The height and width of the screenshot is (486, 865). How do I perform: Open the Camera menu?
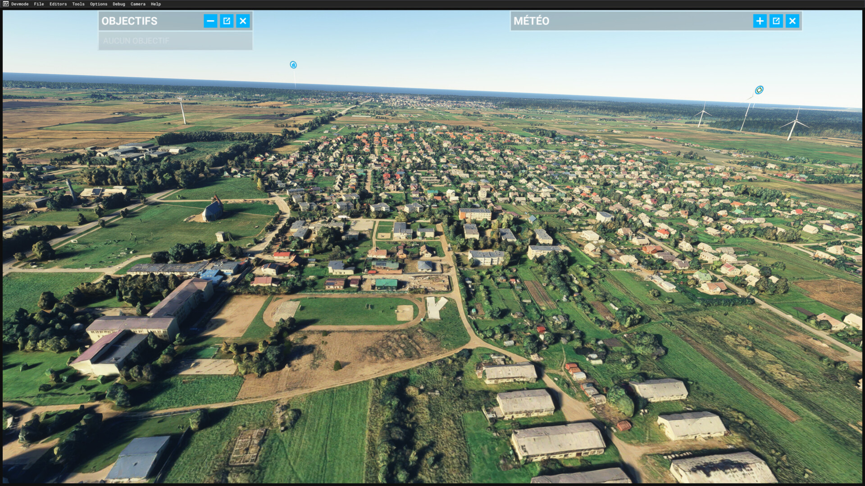pyautogui.click(x=138, y=4)
